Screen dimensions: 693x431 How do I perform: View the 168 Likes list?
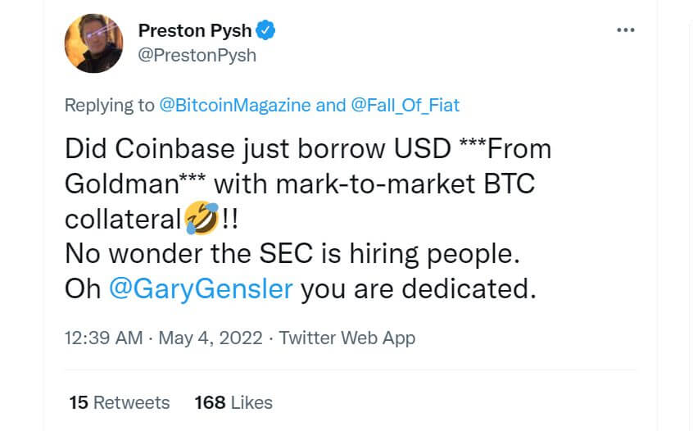point(233,402)
